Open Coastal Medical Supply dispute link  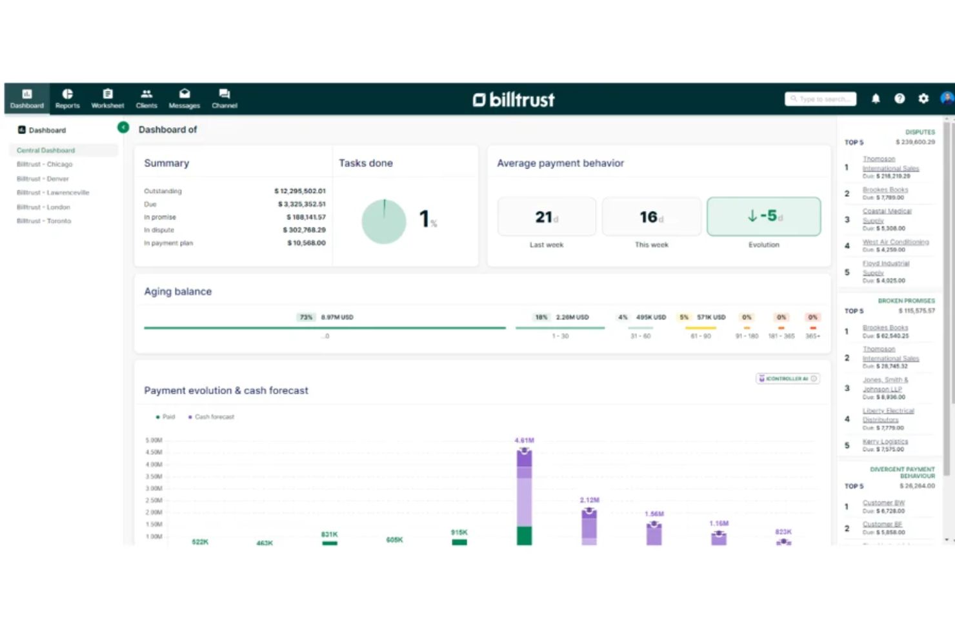[x=887, y=216]
